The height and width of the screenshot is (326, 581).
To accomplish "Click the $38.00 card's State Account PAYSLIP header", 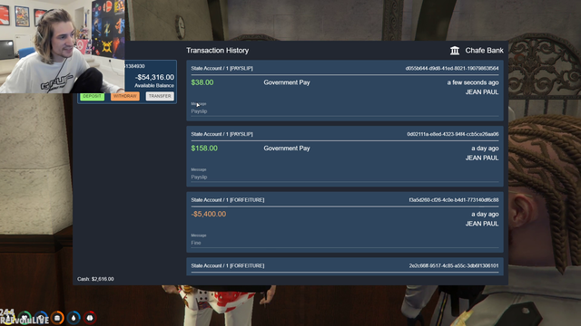I will pyautogui.click(x=222, y=69).
